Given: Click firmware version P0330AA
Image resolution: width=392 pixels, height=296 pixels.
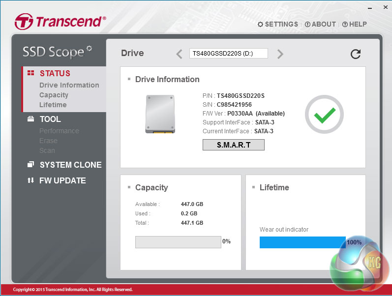Looking at the screenshot, I should (240, 114).
